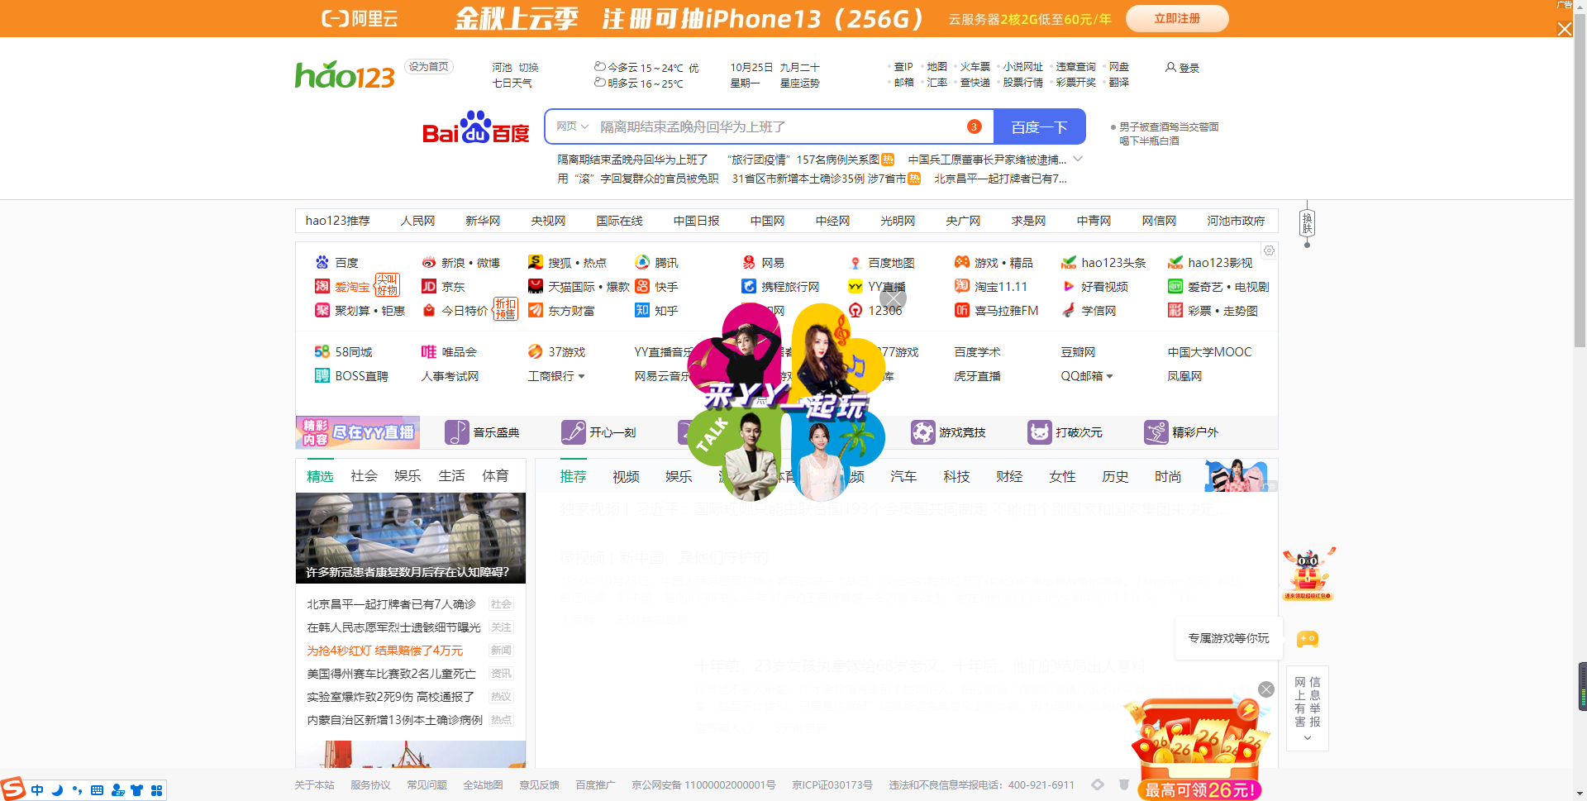Open 天猫国际 via its Tmall icon
1587x801 pixels.
point(536,286)
